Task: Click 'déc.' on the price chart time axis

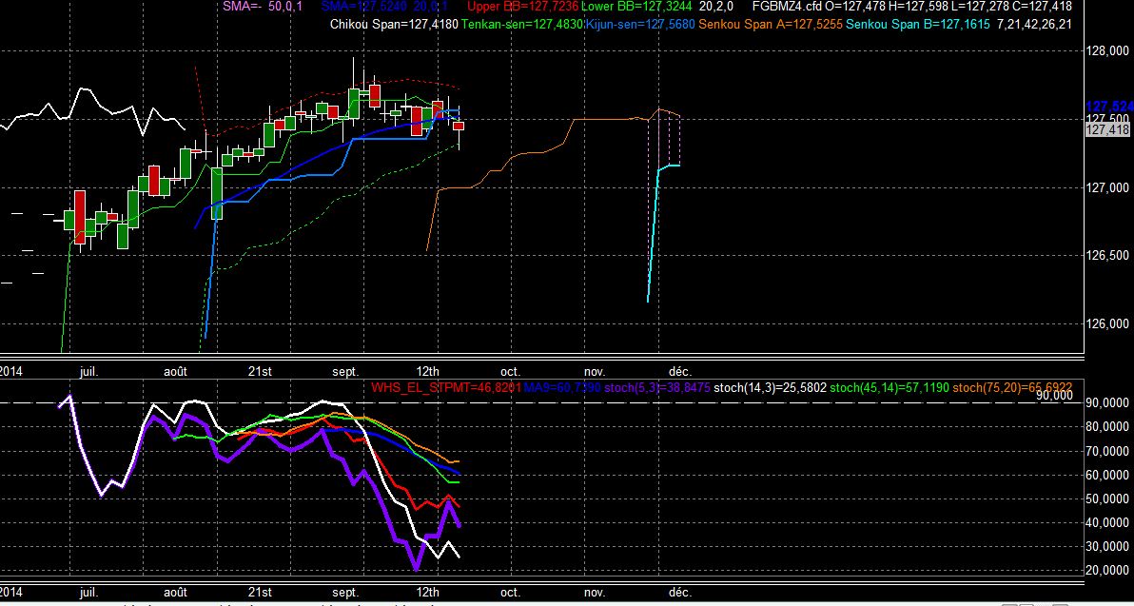Action: (680, 372)
